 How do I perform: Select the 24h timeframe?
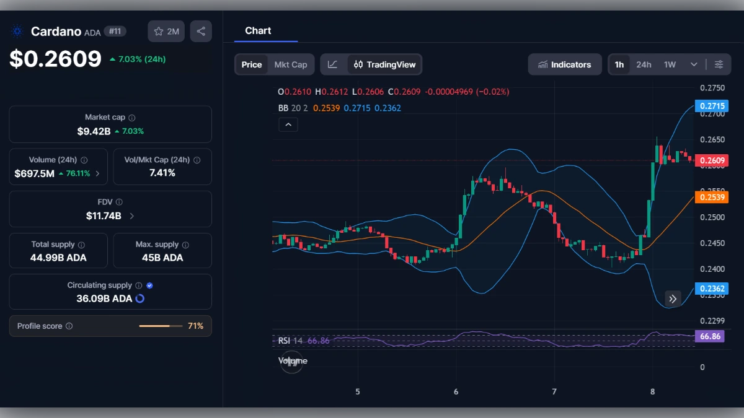pyautogui.click(x=644, y=64)
